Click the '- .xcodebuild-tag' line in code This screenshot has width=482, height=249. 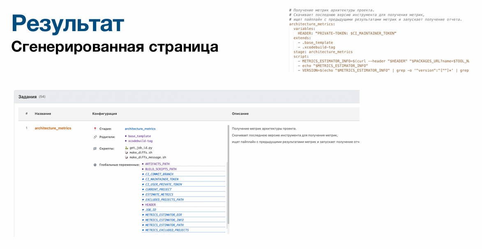(316, 47)
